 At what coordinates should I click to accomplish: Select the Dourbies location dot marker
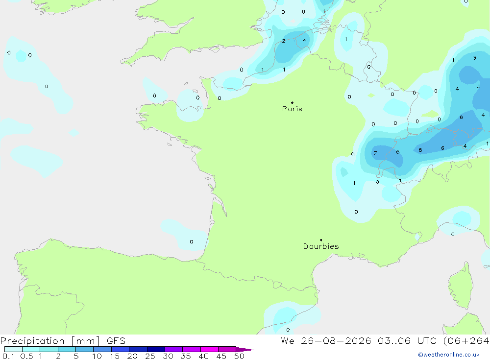pyautogui.click(x=321, y=240)
